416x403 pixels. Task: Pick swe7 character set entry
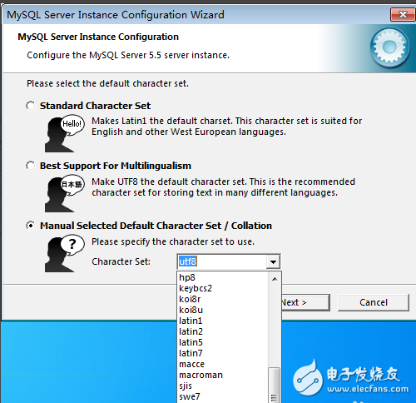pyautogui.click(x=223, y=396)
